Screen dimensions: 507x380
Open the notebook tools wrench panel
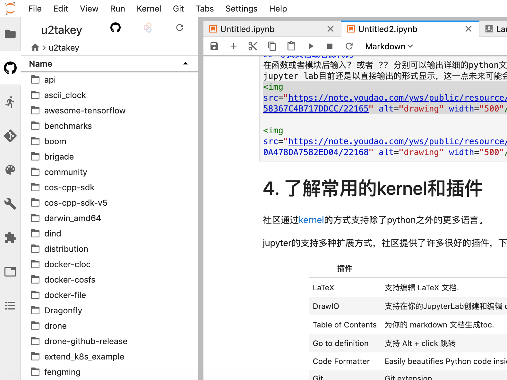coord(10,204)
